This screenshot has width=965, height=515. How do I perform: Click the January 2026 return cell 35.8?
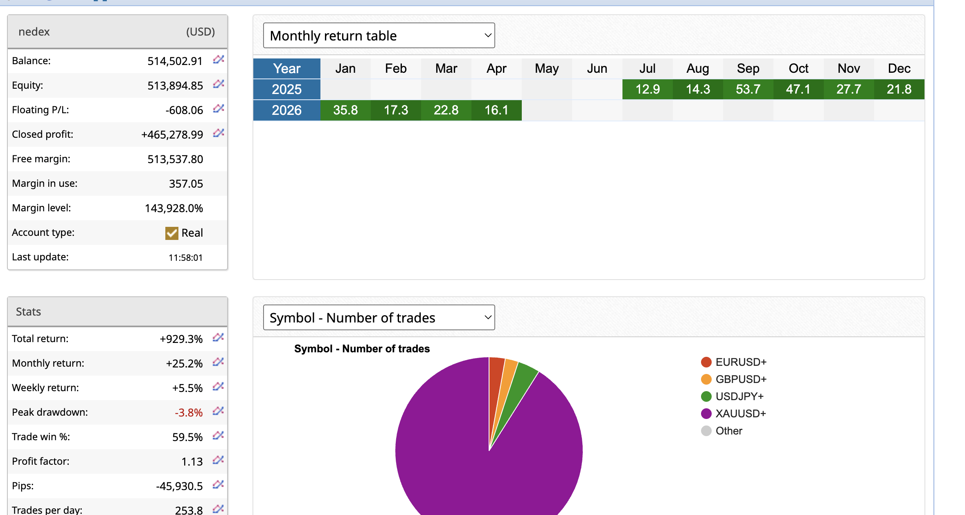(345, 110)
